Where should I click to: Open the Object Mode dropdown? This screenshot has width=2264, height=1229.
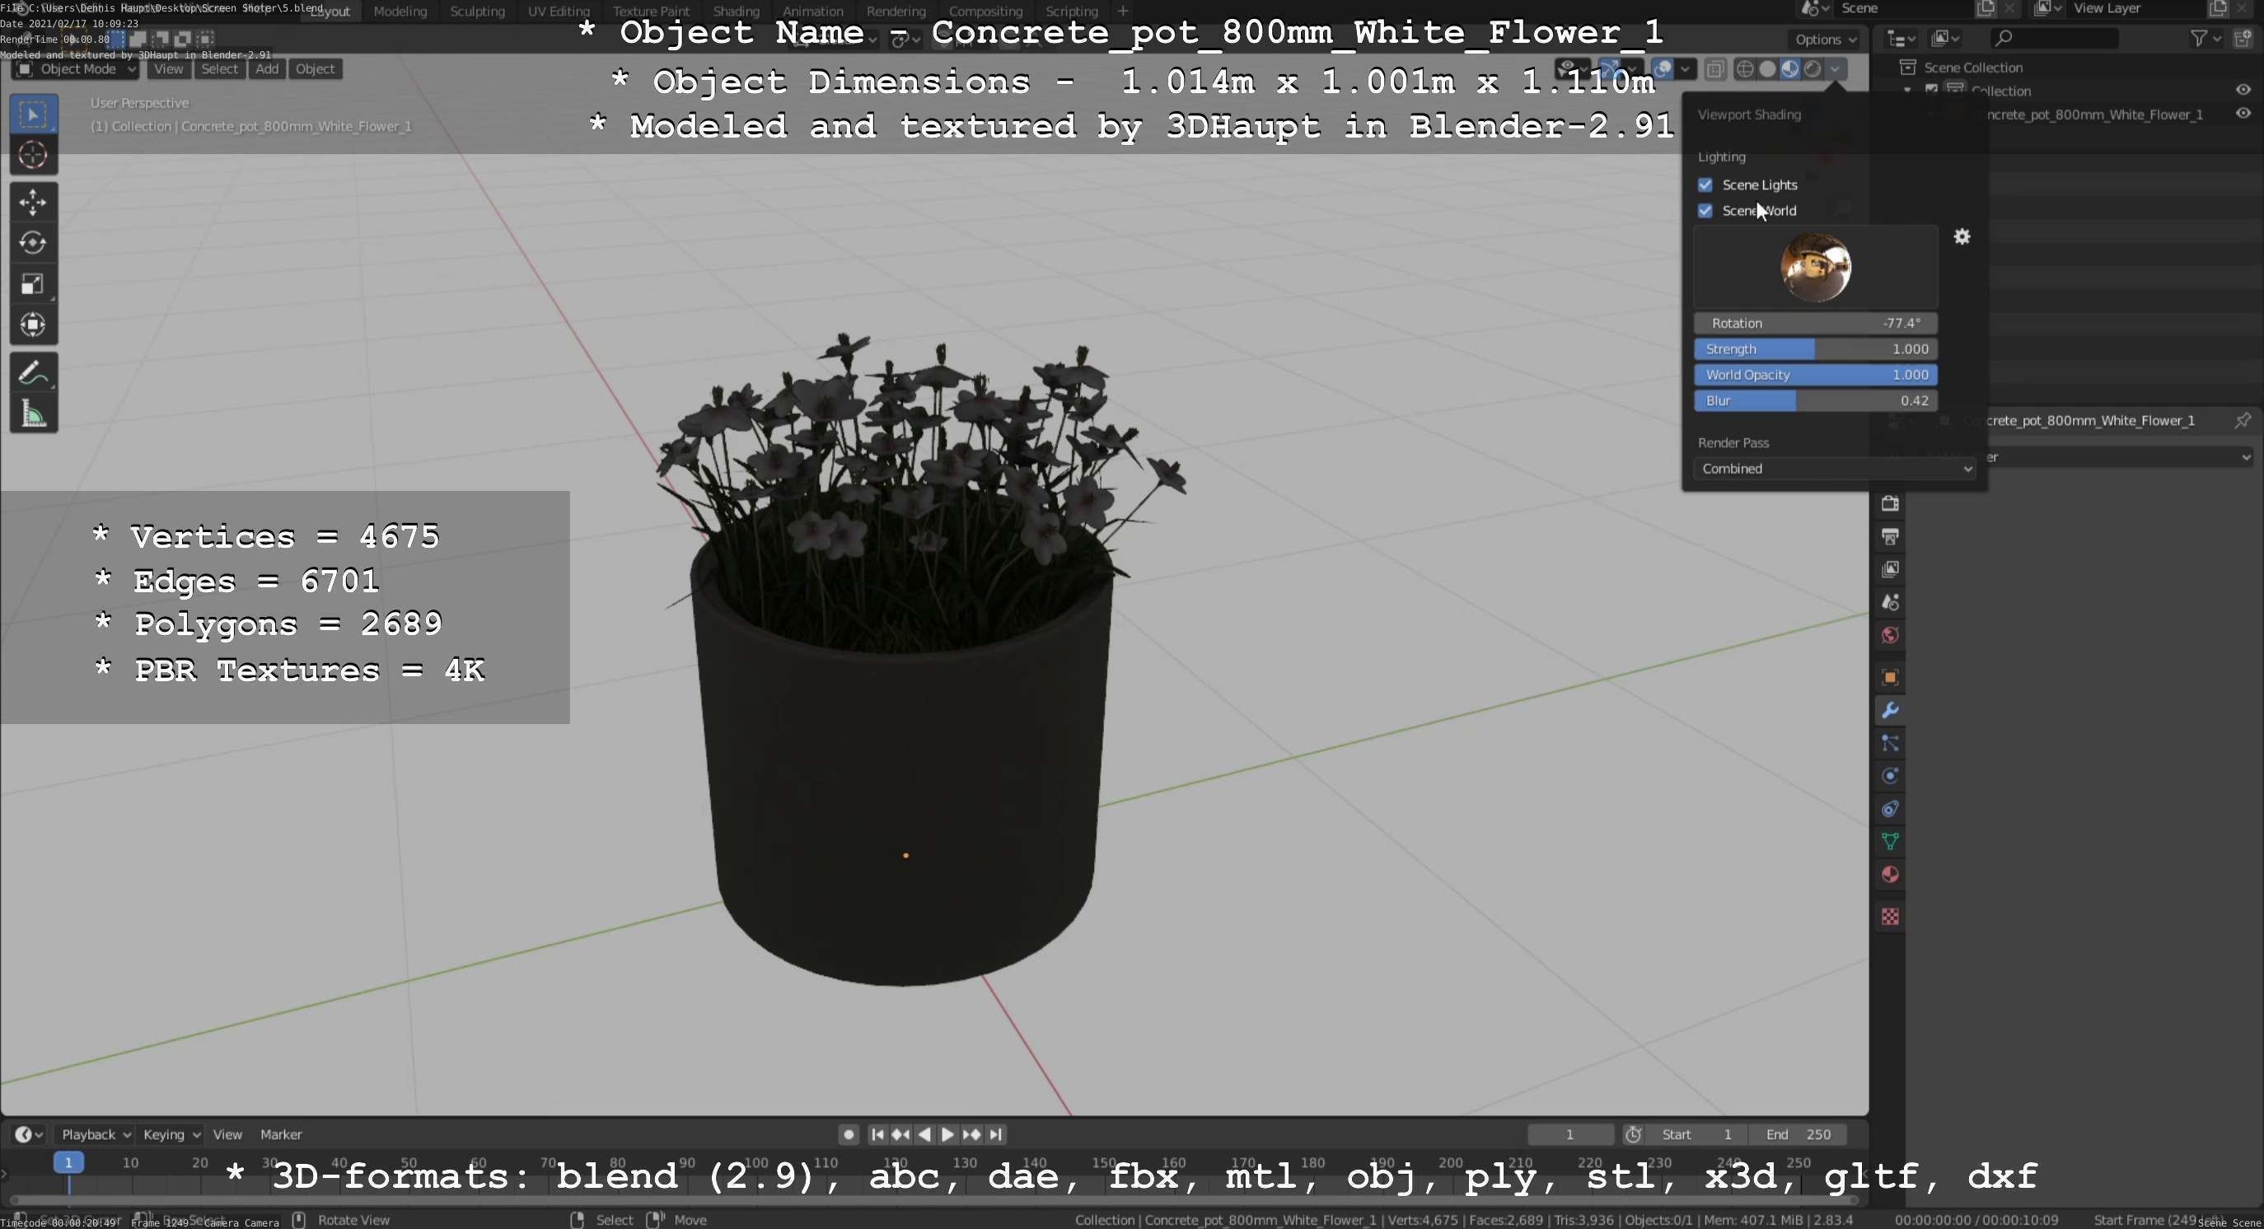(76, 68)
